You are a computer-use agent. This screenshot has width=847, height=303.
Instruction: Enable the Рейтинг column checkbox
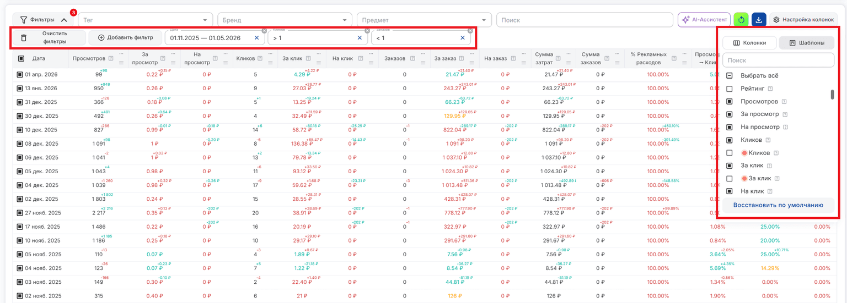(x=730, y=89)
